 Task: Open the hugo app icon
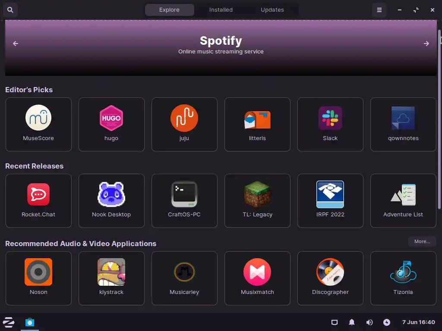pyautogui.click(x=111, y=118)
